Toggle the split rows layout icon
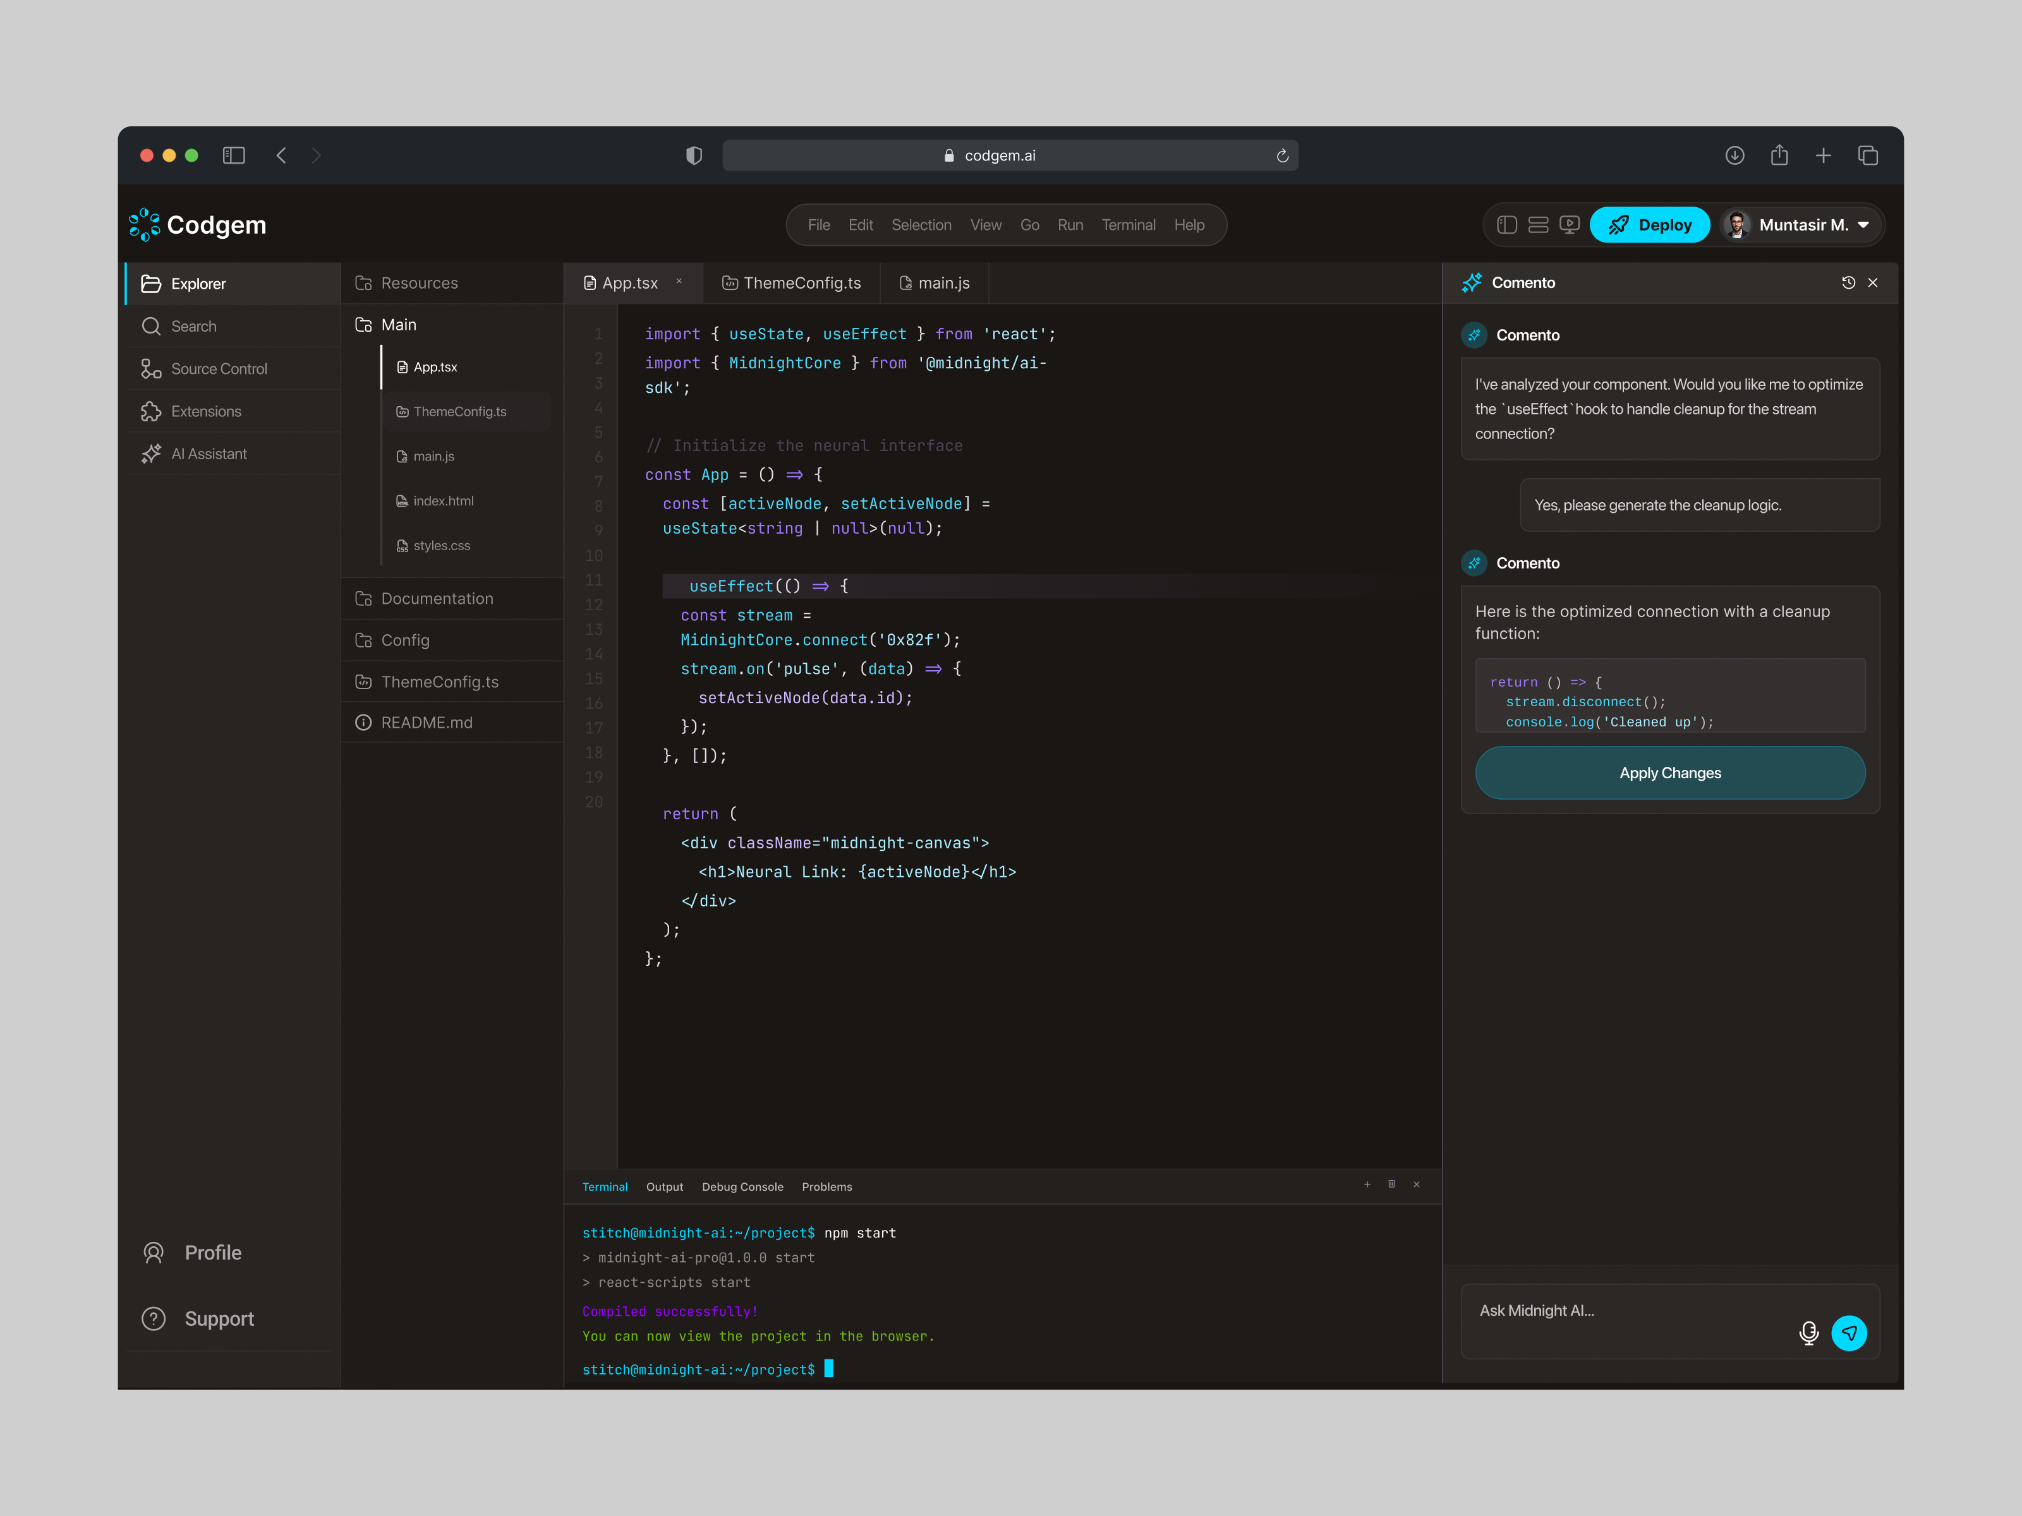Screen dimensions: 2022x1516 (x=1539, y=225)
